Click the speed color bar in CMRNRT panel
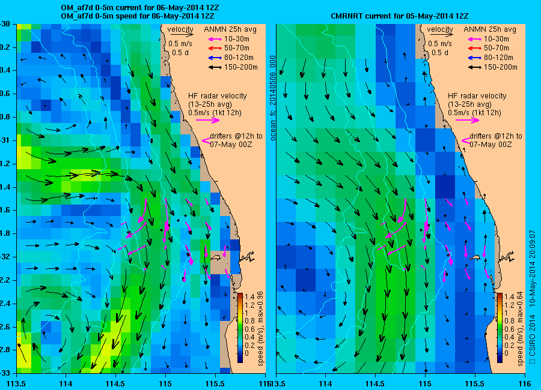This screenshot has height=390, width=541. click(500, 328)
